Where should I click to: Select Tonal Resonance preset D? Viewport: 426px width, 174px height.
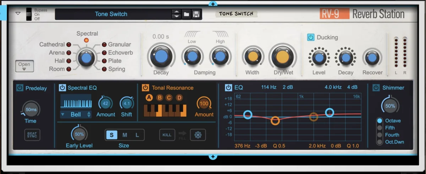(180, 98)
